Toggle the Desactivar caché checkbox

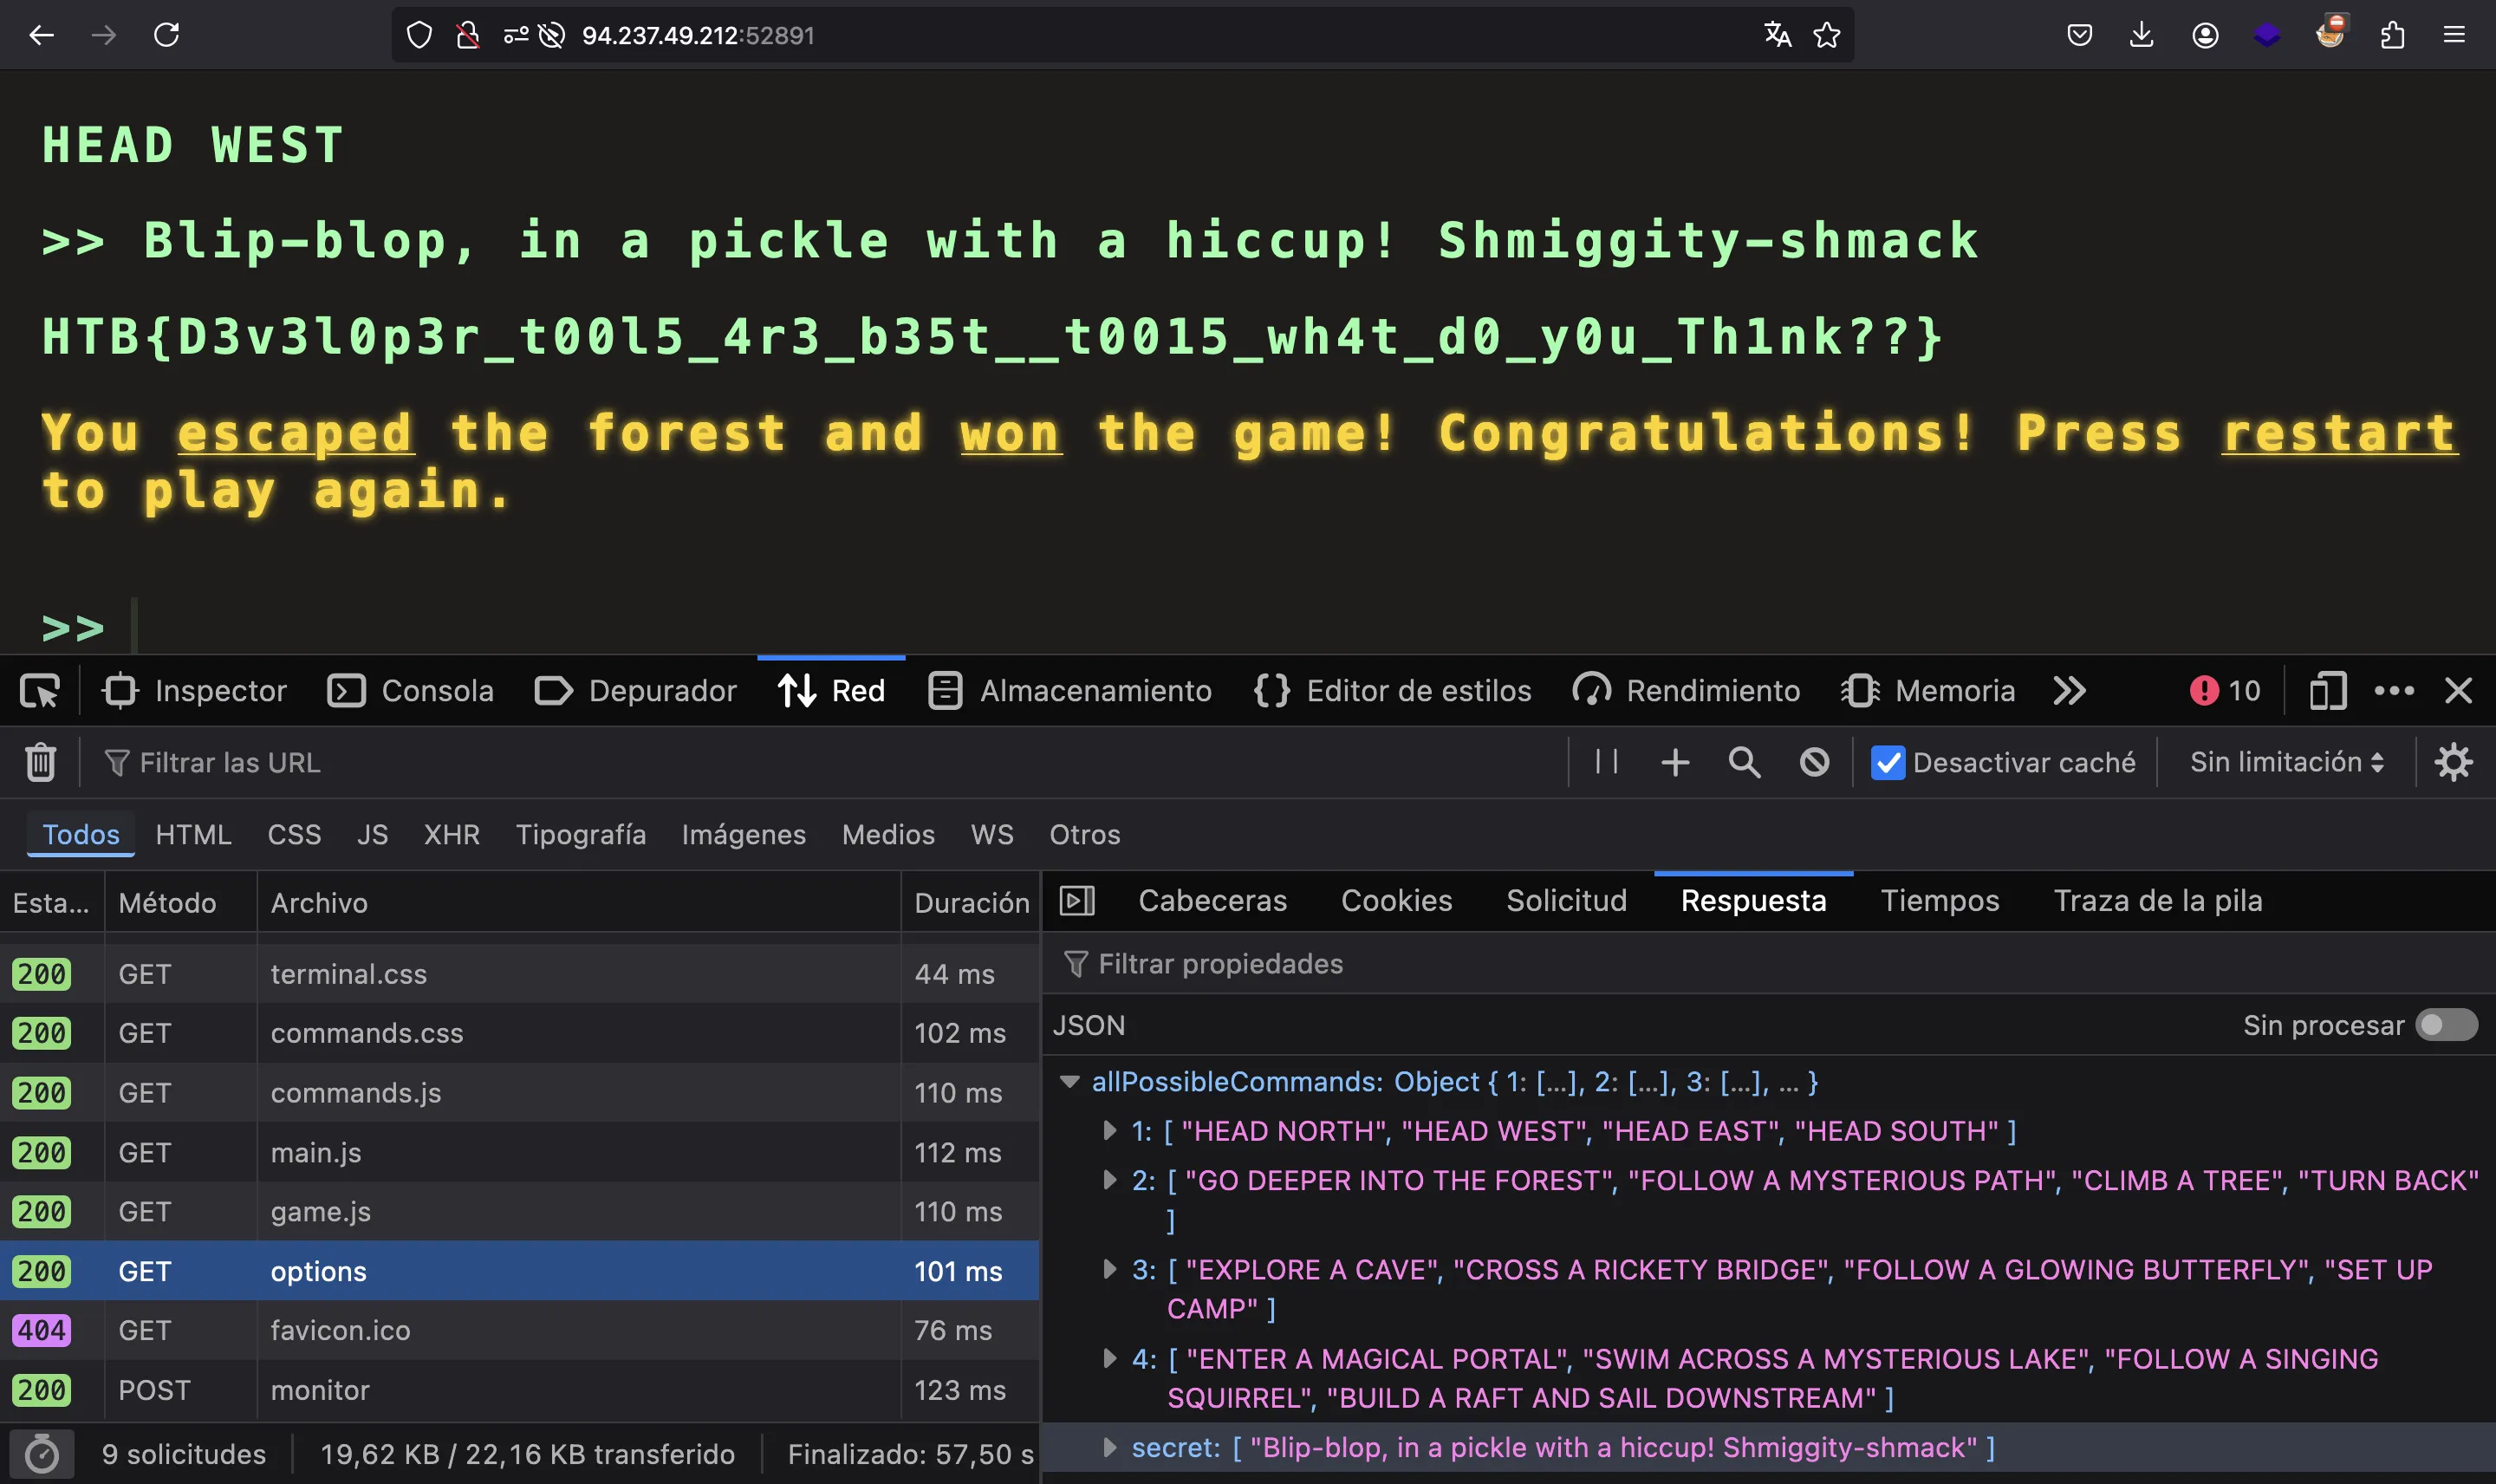coord(1888,763)
